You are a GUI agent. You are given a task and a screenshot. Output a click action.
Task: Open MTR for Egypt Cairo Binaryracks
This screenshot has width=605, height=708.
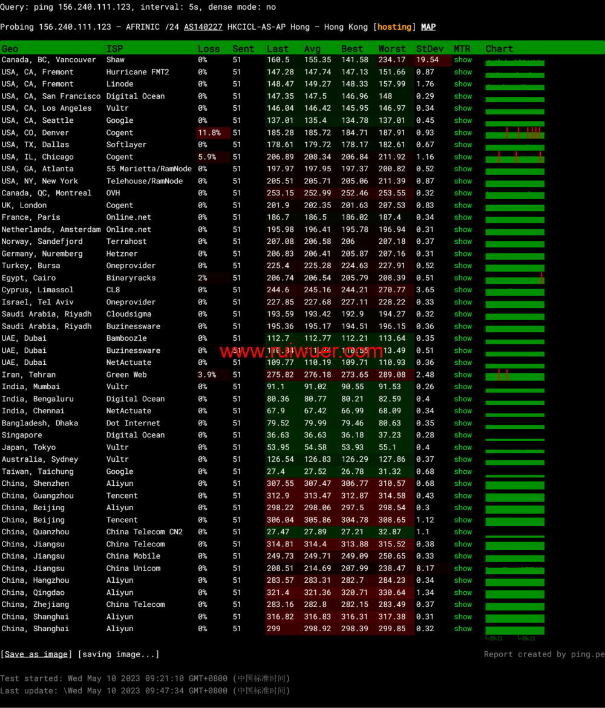pos(463,278)
